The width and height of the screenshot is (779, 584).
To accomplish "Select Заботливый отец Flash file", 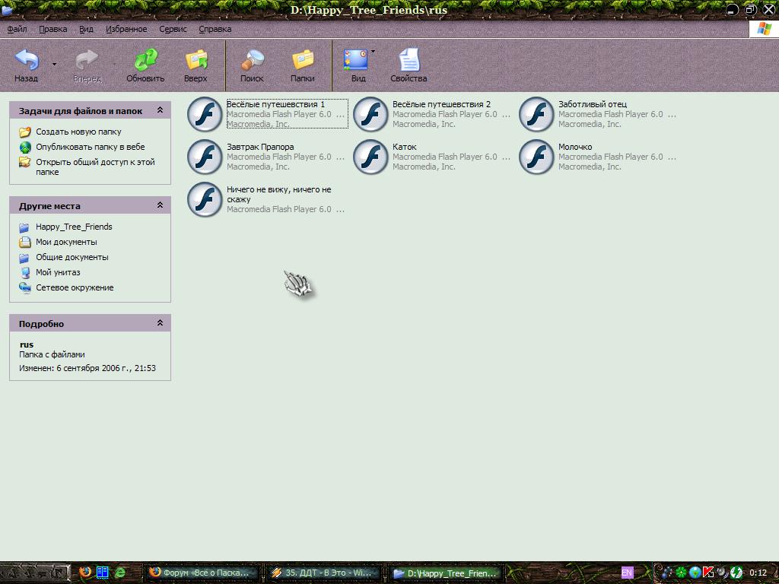I will pyautogui.click(x=536, y=114).
